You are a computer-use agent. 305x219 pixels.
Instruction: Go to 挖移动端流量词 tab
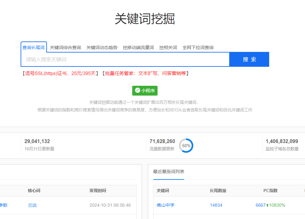pos(138,47)
